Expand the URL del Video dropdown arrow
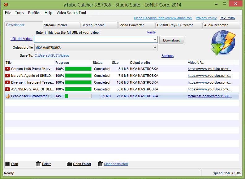Screen dimensions: 245x179 coord(155,39)
